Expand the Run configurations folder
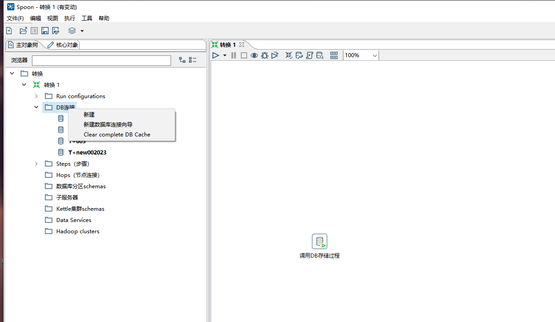The image size is (555, 322). [x=36, y=96]
